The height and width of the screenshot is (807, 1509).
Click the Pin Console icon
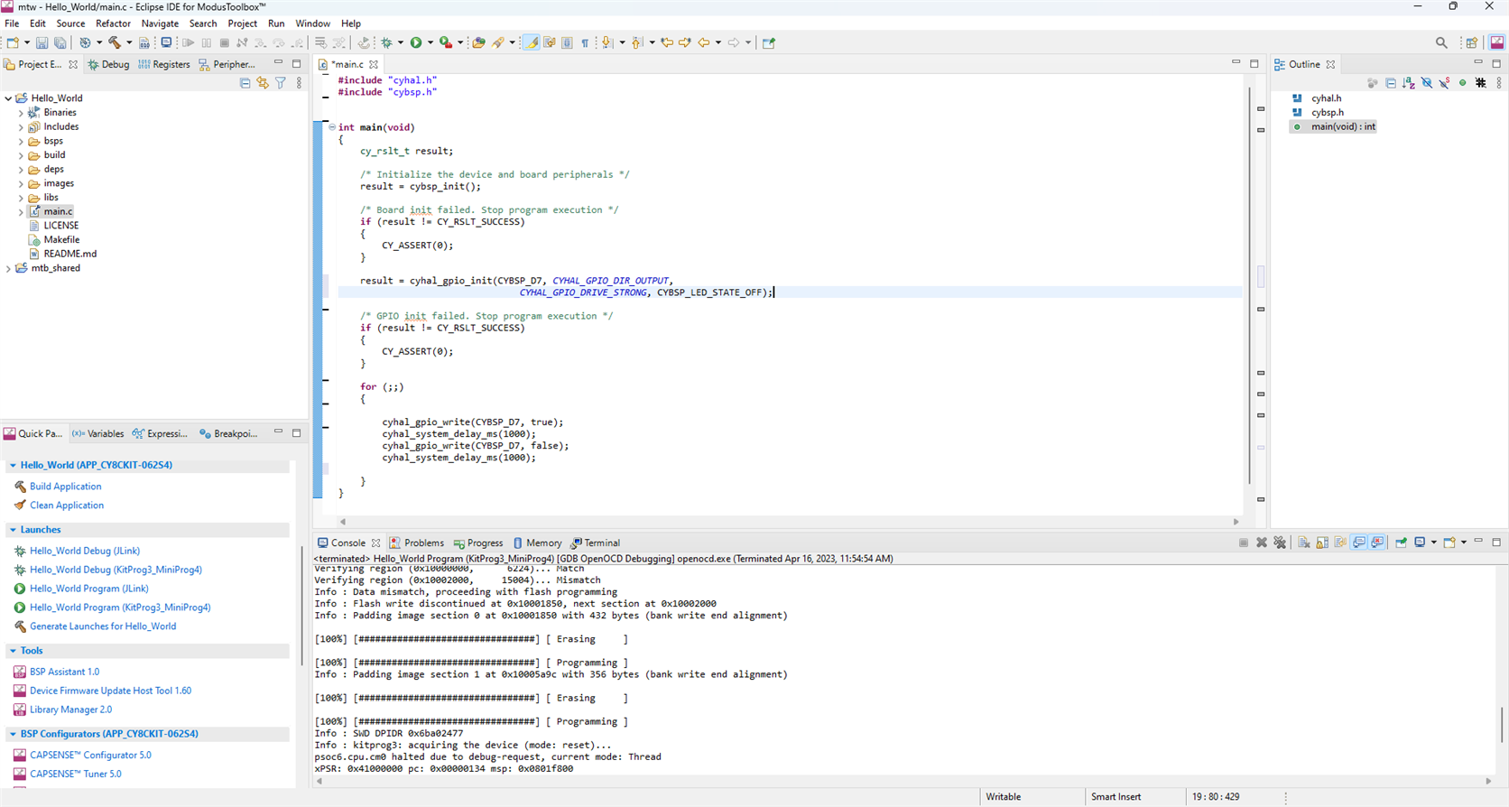click(1401, 543)
